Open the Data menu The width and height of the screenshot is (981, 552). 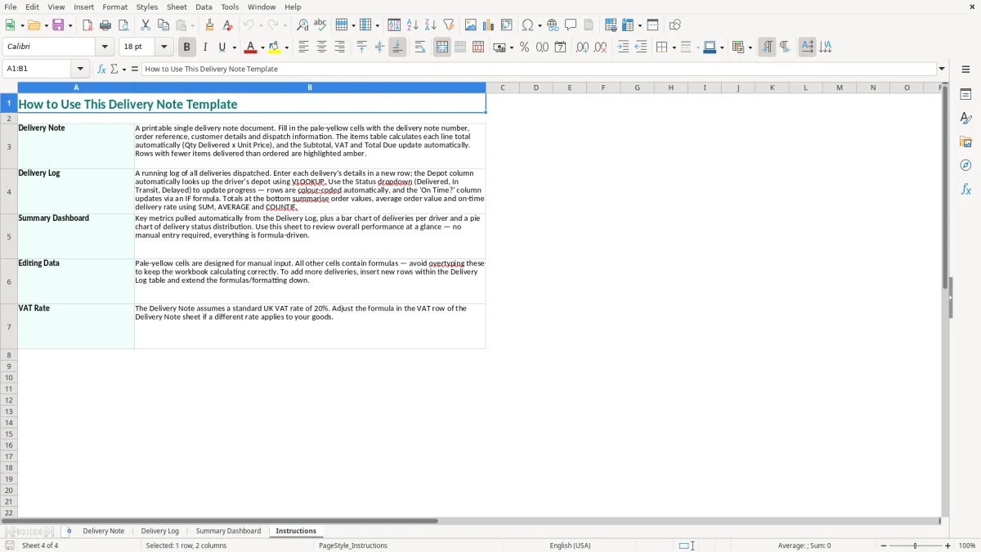coord(204,7)
